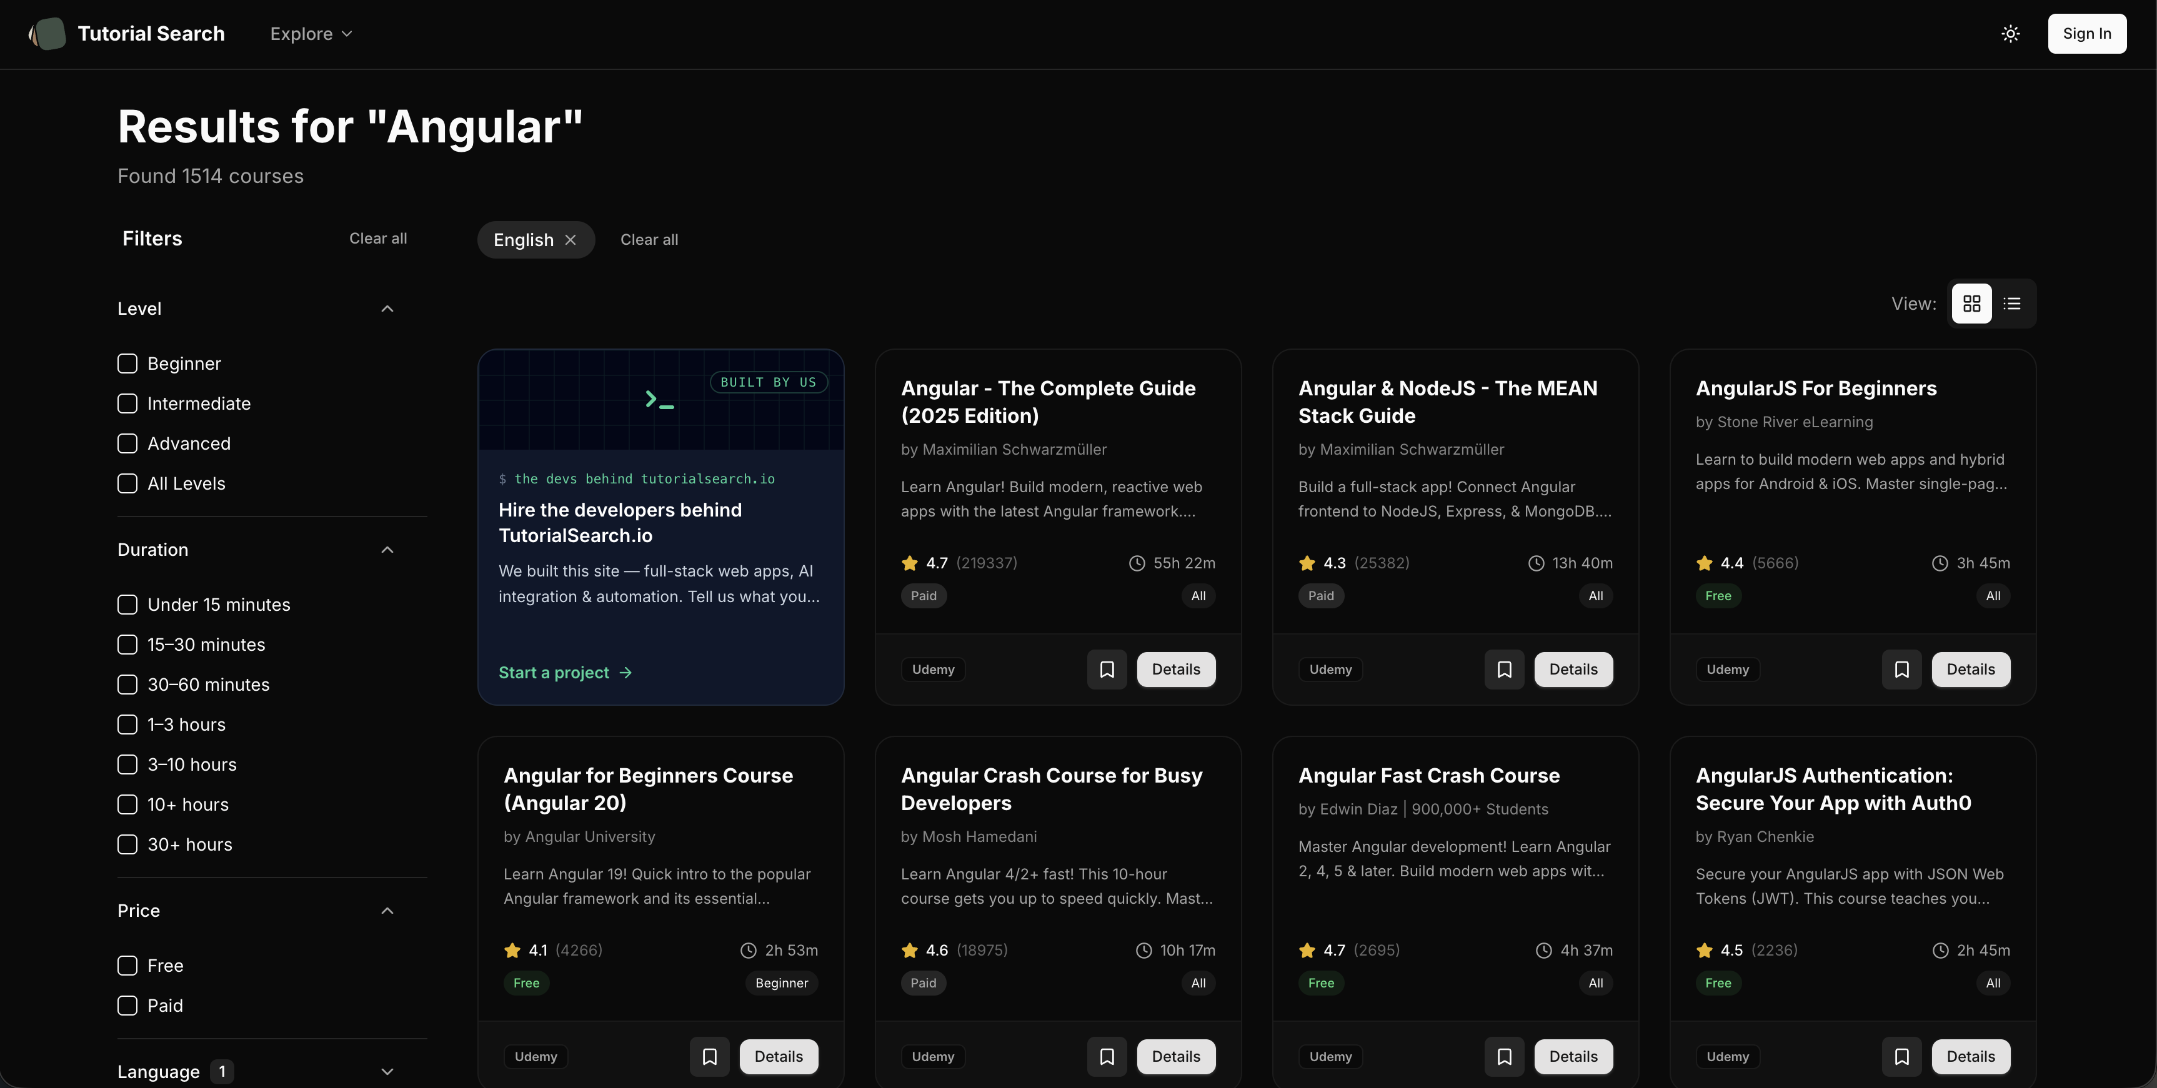Screen dimensions: 2157x1088
Task: Collapse the Duration filter section
Action: tap(387, 550)
